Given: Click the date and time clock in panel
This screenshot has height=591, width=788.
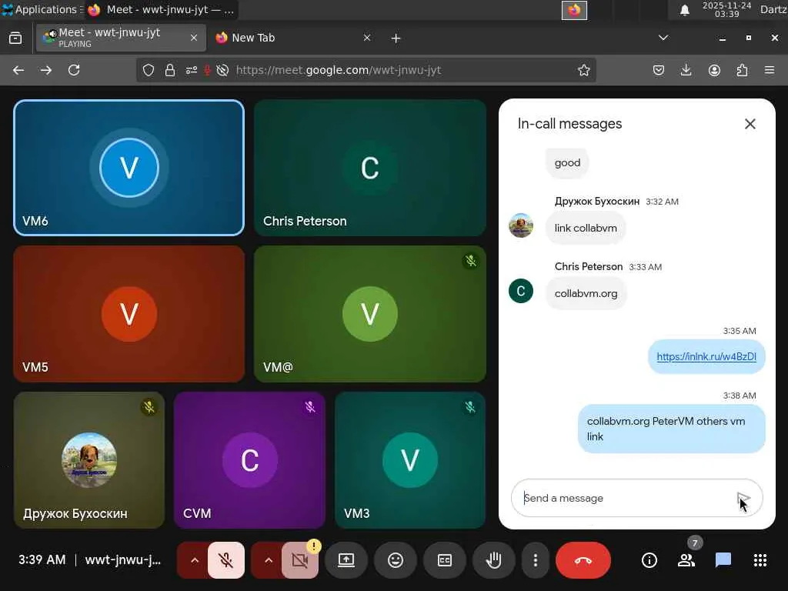Looking at the screenshot, I should point(726,9).
